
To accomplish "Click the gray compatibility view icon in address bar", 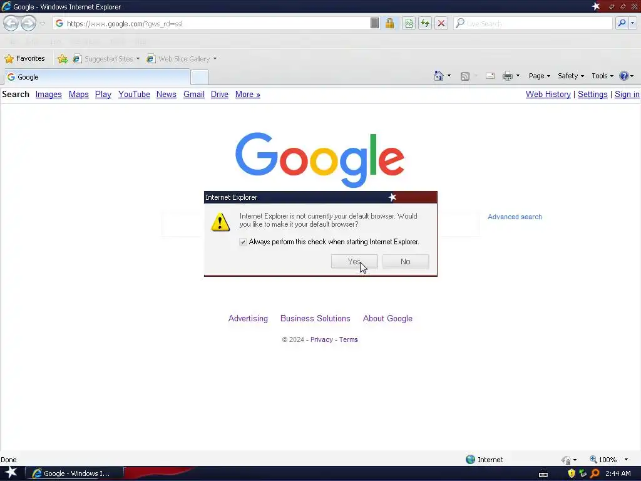I will click(x=374, y=23).
